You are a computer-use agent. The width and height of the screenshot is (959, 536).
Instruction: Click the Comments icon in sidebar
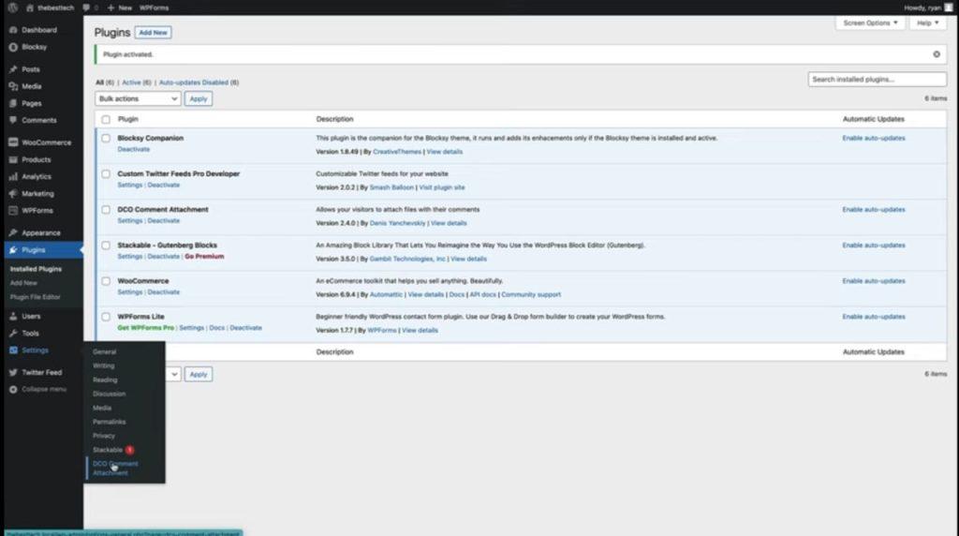(13, 121)
